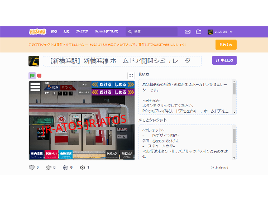Click the blue あける open button

pyautogui.click(x=102, y=84)
